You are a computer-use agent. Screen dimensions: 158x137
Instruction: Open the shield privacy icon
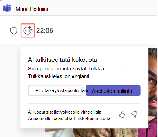[14, 30]
